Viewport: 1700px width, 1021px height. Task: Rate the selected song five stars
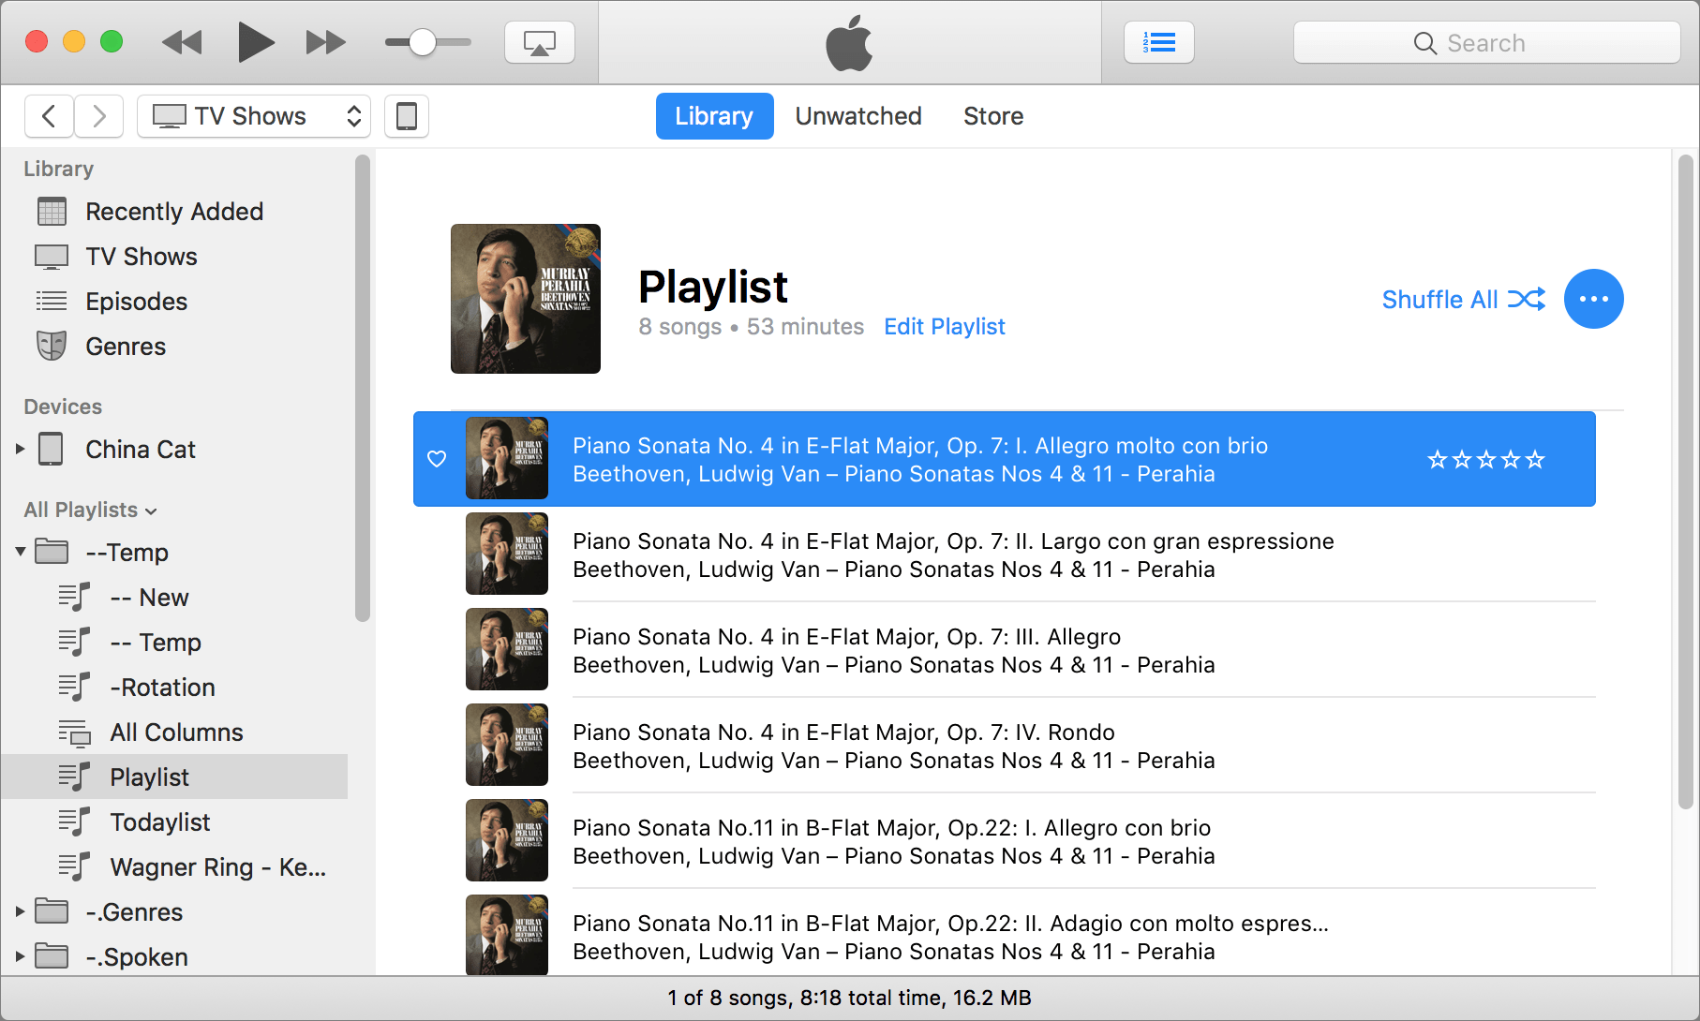tap(1535, 459)
